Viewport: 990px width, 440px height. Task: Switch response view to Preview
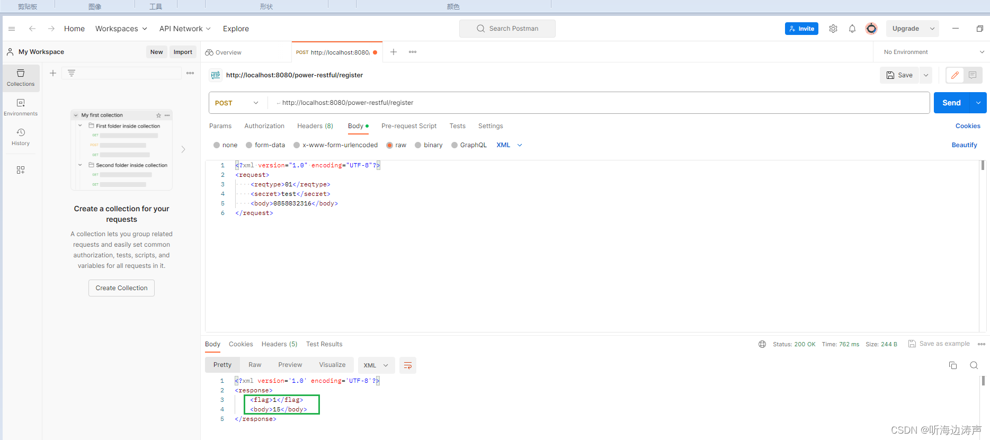290,365
